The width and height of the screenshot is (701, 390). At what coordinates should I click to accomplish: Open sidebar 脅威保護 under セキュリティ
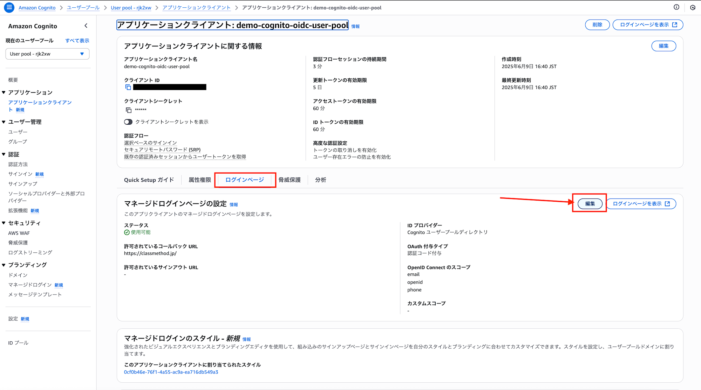18,243
